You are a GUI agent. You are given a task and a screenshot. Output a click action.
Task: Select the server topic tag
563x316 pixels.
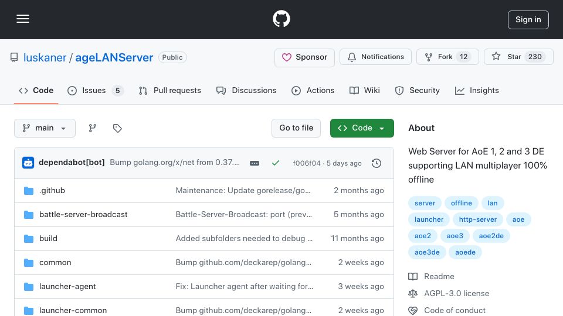click(x=425, y=203)
